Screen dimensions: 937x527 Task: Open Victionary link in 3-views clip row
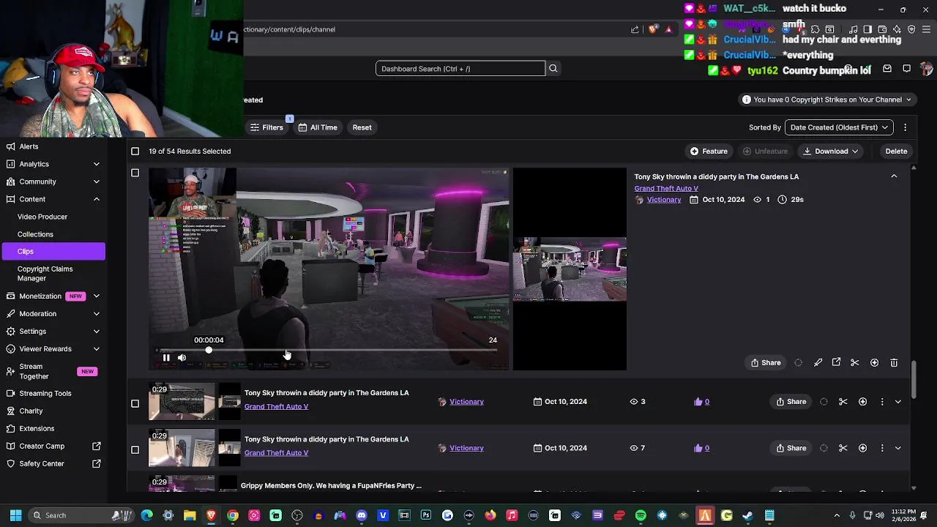pos(466,402)
